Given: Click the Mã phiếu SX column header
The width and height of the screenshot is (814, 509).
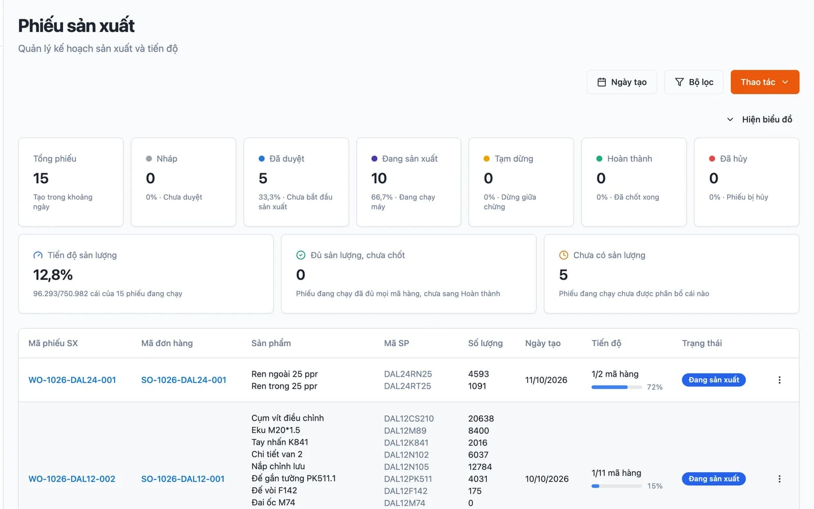Looking at the screenshot, I should tap(53, 343).
